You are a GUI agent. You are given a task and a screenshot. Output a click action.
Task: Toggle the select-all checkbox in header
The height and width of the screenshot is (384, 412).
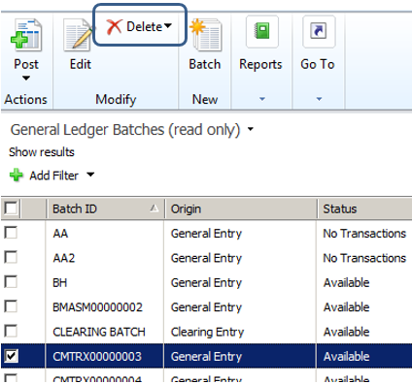(x=11, y=208)
